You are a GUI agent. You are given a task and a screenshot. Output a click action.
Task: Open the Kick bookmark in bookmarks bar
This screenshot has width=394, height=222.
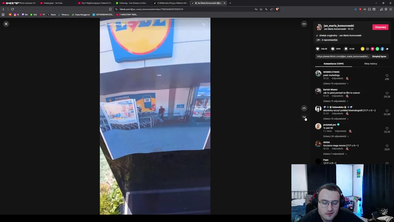(x=34, y=14)
